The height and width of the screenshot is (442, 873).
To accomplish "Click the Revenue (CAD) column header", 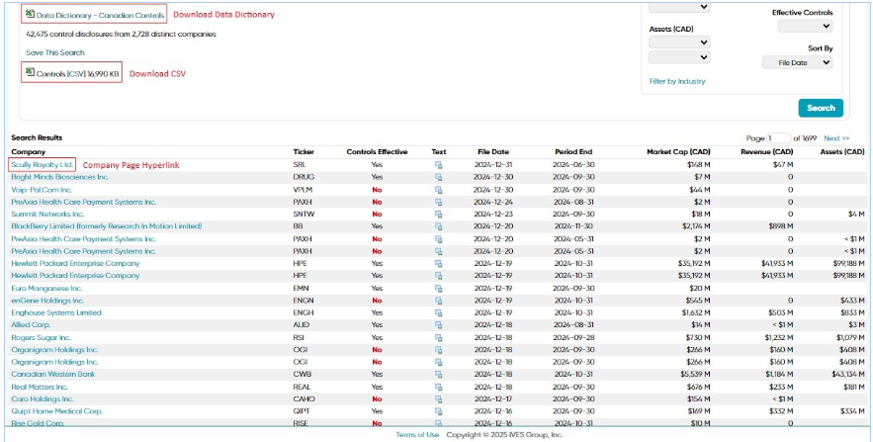I will click(x=766, y=152).
